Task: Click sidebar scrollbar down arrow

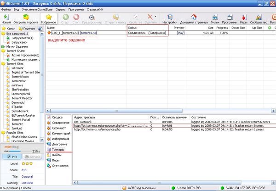Action: [42, 140]
